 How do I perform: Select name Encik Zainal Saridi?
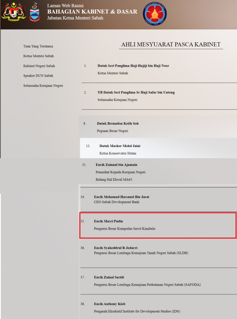109,277
